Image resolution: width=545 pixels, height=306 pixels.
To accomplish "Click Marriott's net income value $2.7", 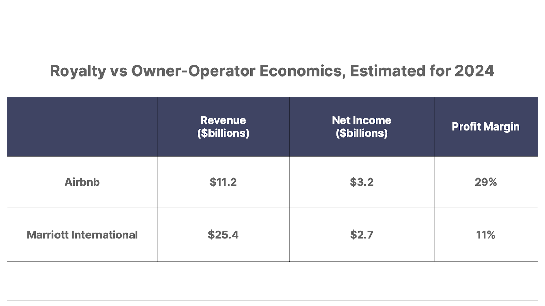I will (x=361, y=235).
